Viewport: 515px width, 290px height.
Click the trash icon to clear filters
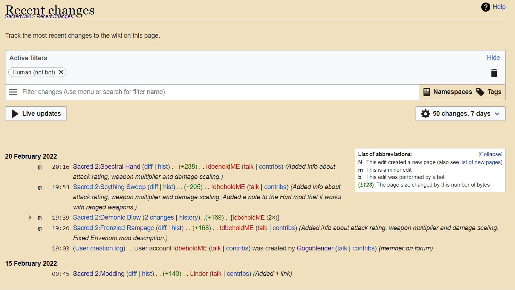(x=494, y=73)
